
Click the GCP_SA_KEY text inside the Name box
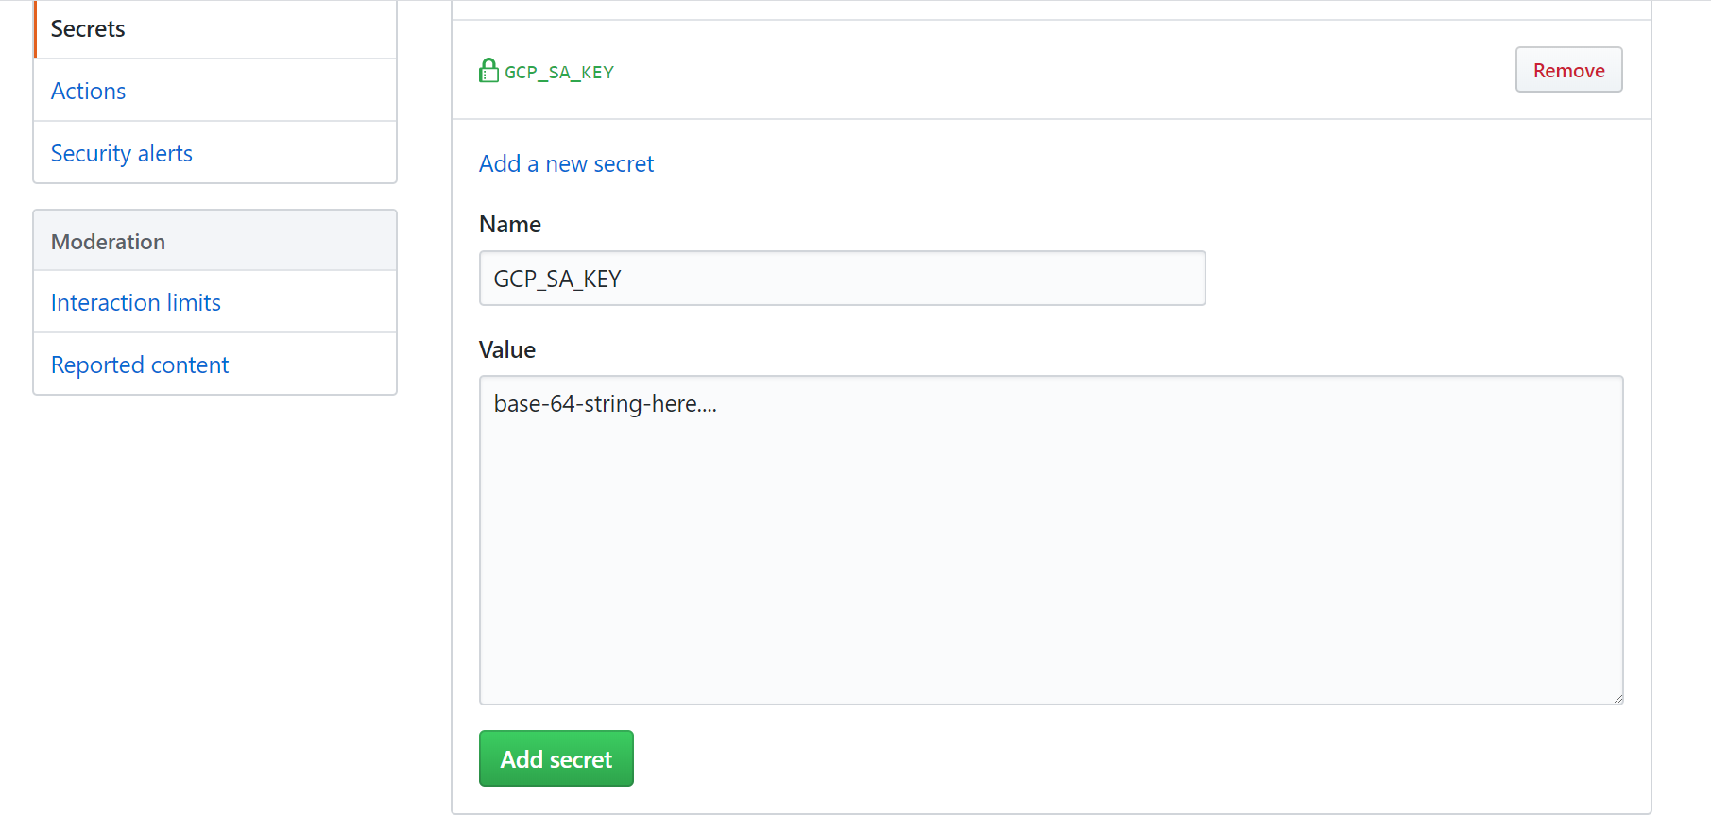tap(556, 278)
